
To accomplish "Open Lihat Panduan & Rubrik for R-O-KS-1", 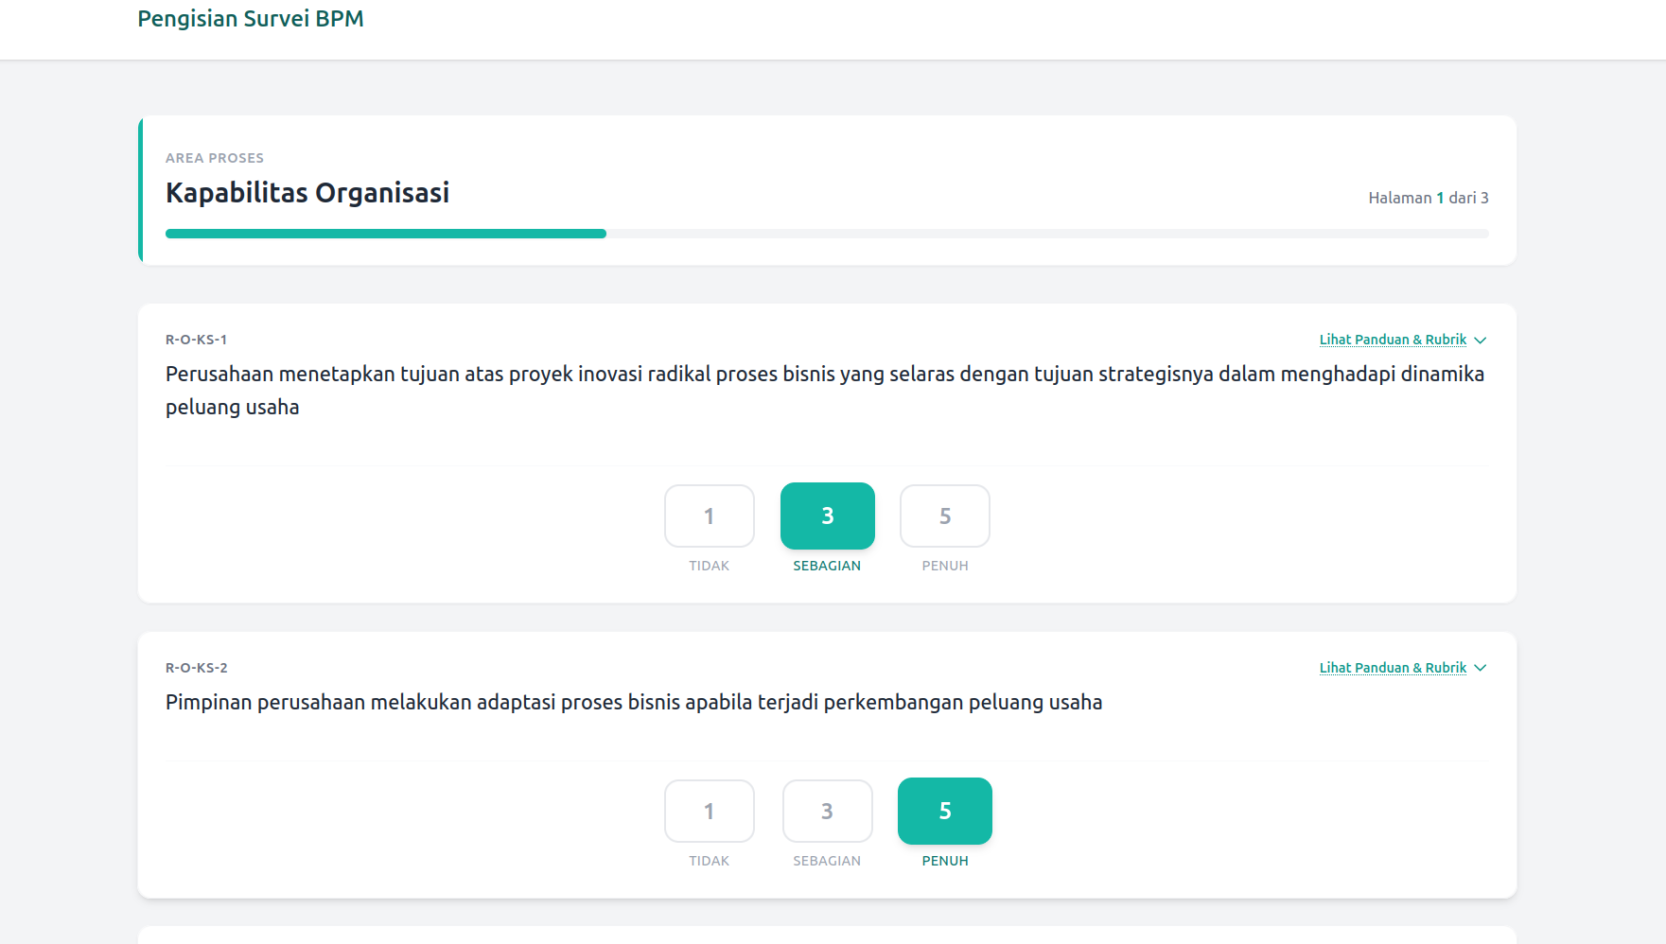I will (1392, 340).
